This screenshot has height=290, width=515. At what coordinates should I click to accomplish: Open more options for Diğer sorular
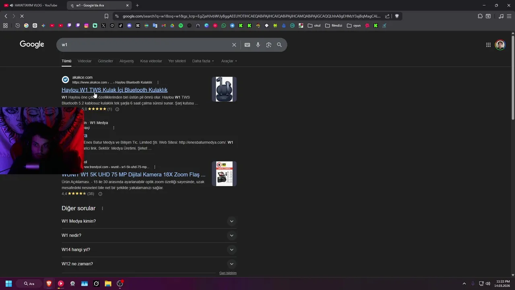click(102, 208)
